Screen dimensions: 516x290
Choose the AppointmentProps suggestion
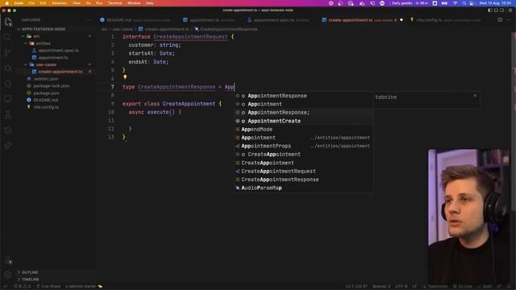point(303,146)
